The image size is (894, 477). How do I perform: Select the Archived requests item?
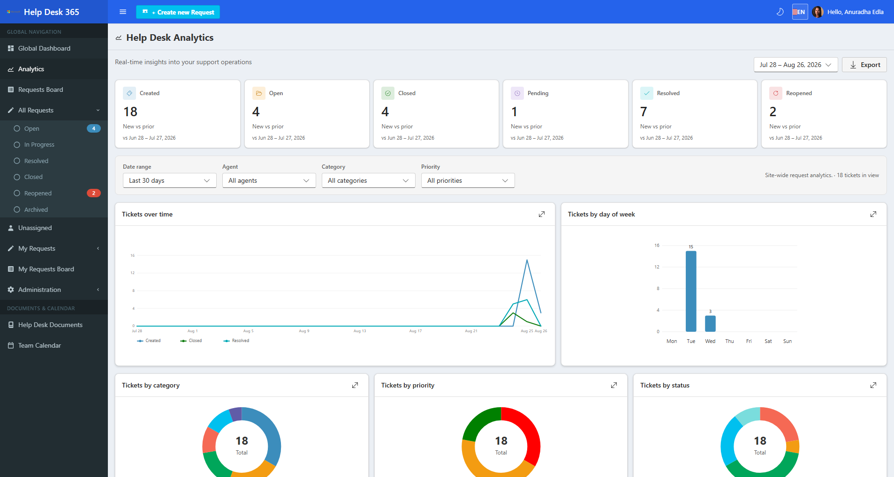click(x=54, y=209)
